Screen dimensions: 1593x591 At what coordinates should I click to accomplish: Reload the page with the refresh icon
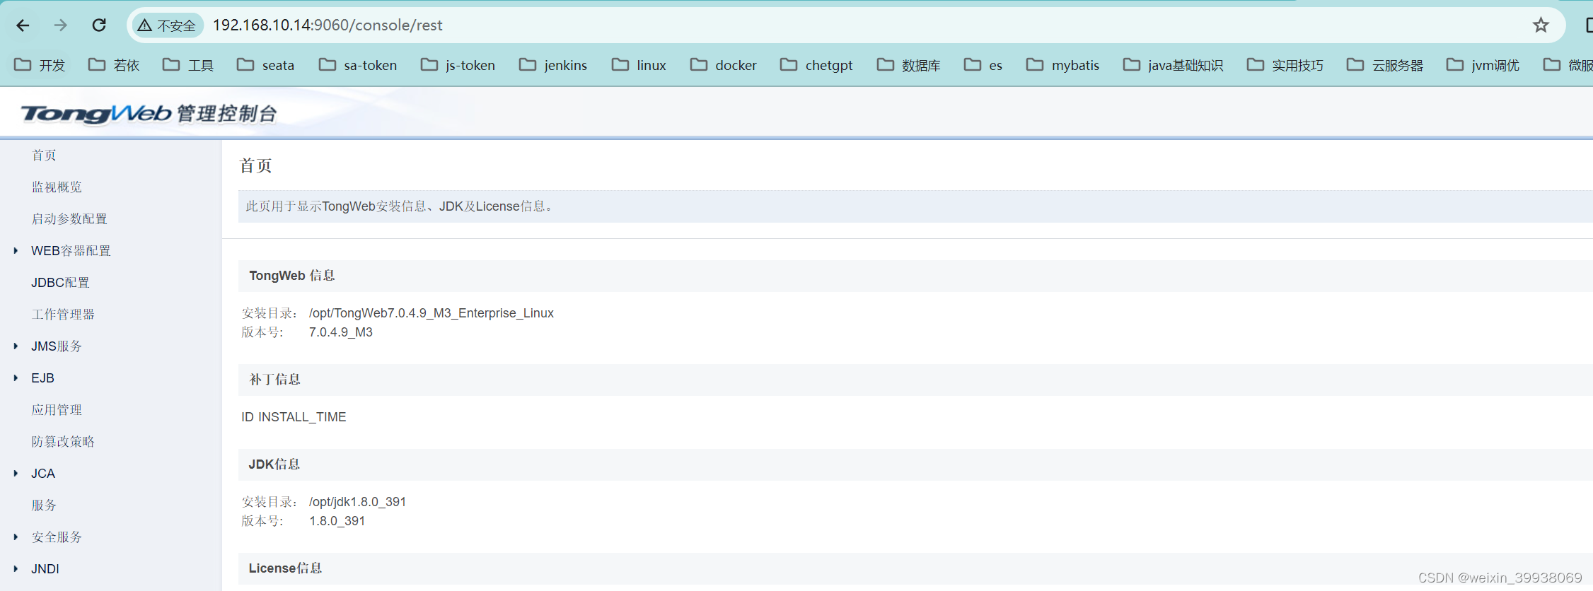pos(99,25)
